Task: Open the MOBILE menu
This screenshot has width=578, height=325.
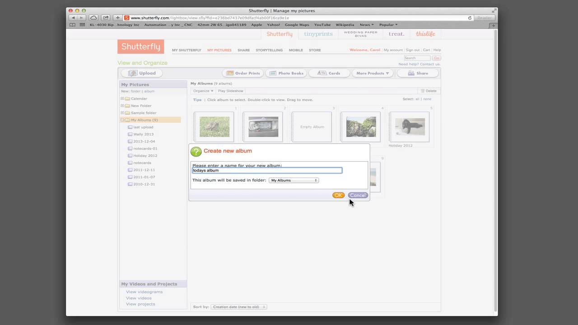Action: pos(296,50)
